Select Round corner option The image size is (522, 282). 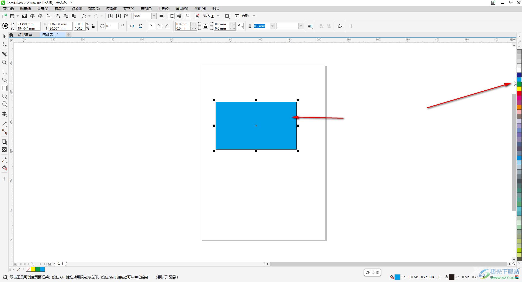[x=152, y=26]
